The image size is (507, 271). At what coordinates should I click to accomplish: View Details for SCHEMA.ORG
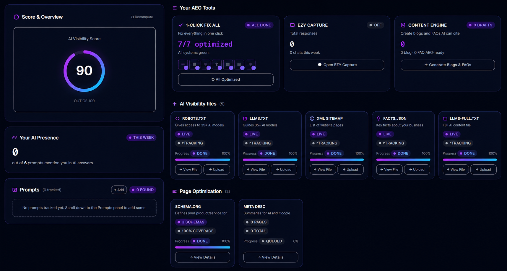(x=203, y=257)
